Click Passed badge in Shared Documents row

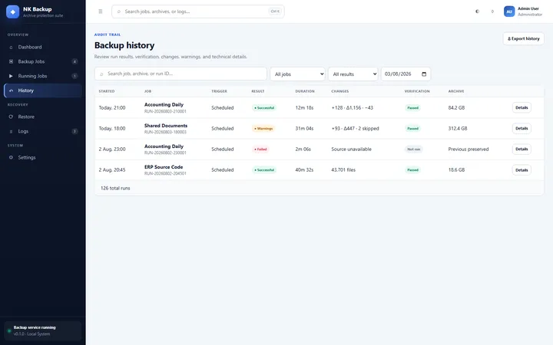[412, 129]
